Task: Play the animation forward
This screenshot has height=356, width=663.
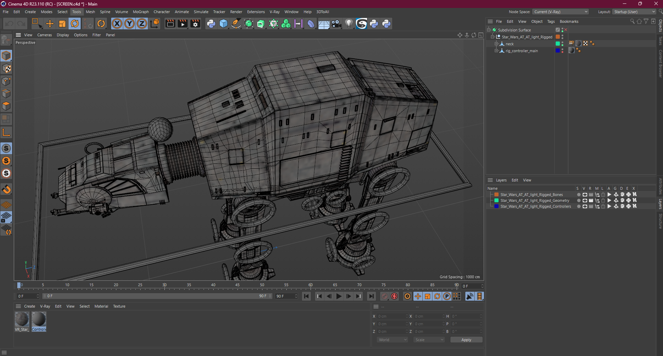Action: 339,296
